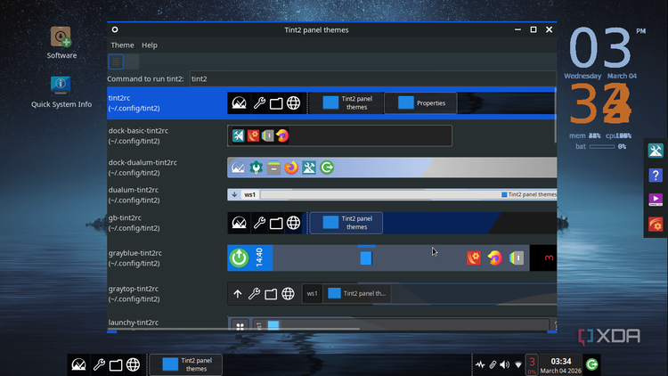This screenshot has height=376, width=668.
Task: Click the horizontal scrollbar of theme list
Action: (x=233, y=329)
